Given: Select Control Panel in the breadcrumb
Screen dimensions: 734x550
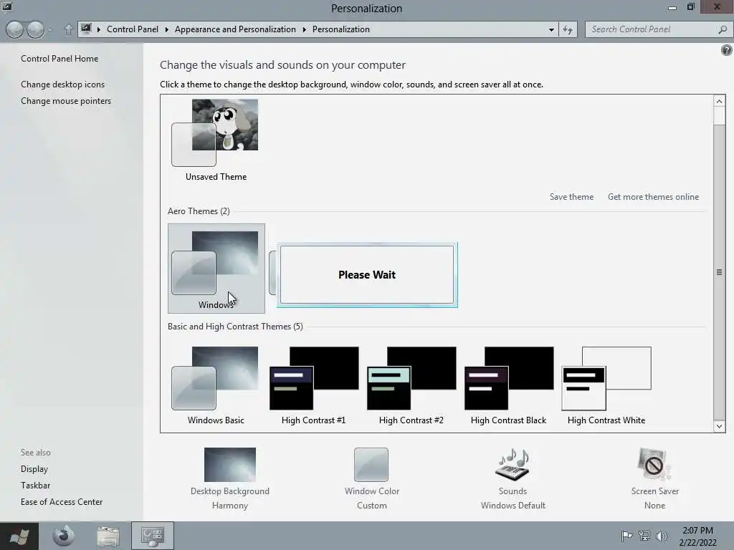Looking at the screenshot, I should (x=133, y=29).
